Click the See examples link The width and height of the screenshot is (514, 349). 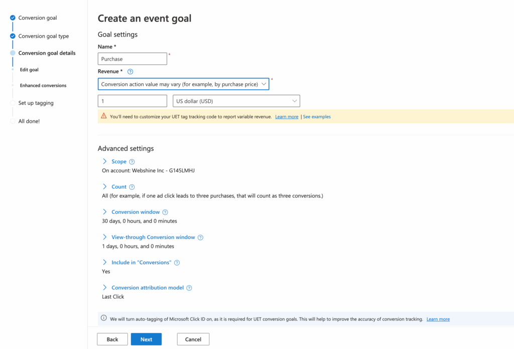point(317,117)
